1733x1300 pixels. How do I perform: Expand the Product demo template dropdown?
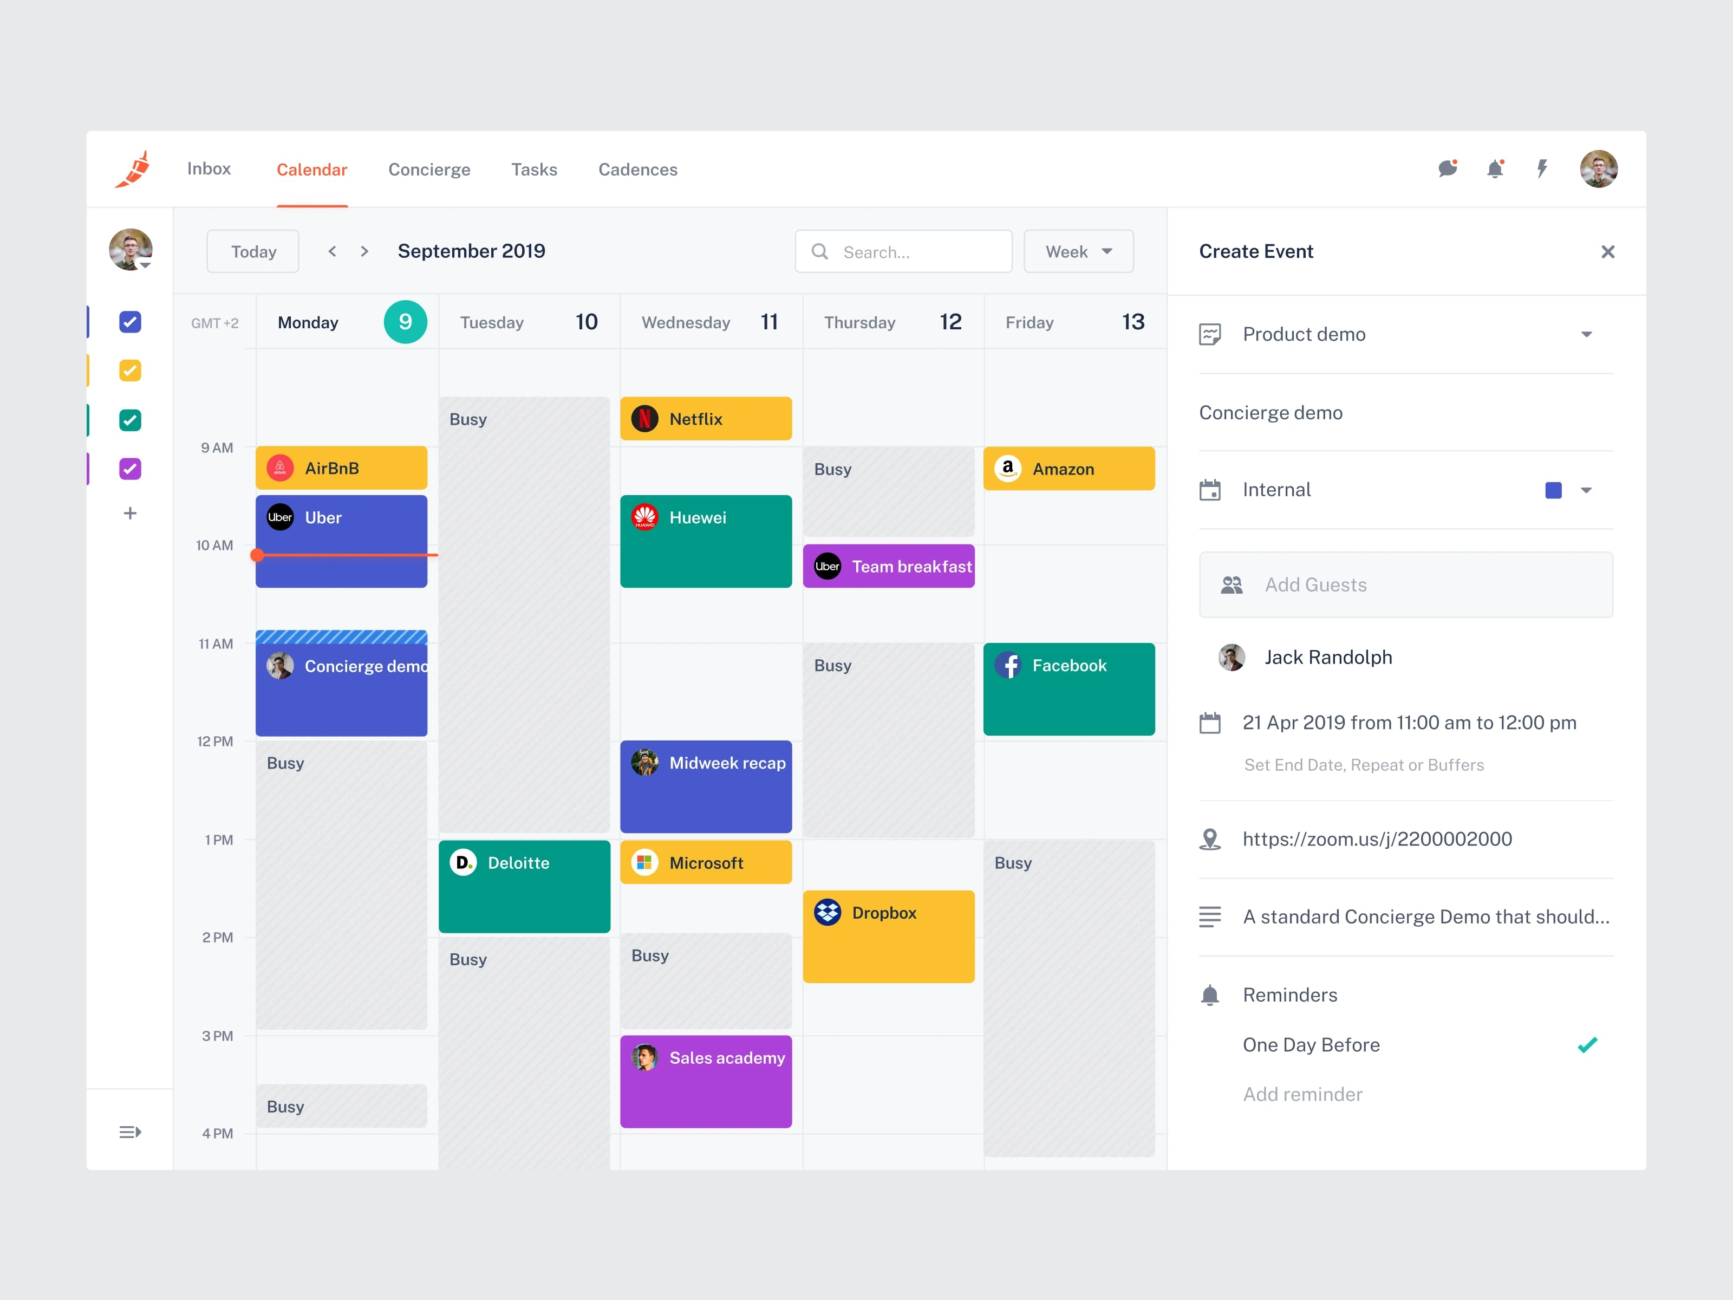pos(1586,335)
